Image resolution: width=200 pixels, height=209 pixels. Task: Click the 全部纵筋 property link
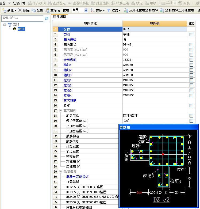[x=70, y=60]
